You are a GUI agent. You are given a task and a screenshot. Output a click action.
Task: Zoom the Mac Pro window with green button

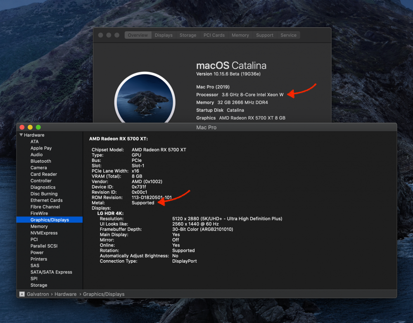(38, 127)
